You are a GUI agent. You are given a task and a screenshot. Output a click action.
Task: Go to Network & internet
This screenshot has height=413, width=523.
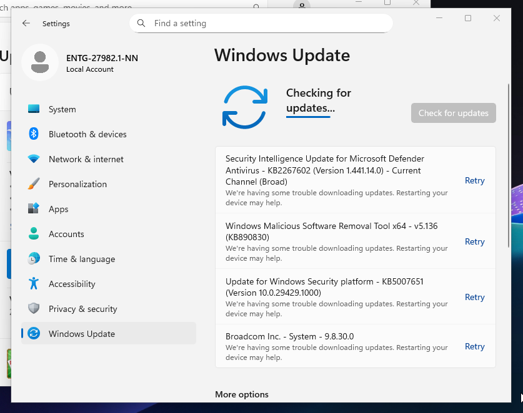(x=109, y=159)
